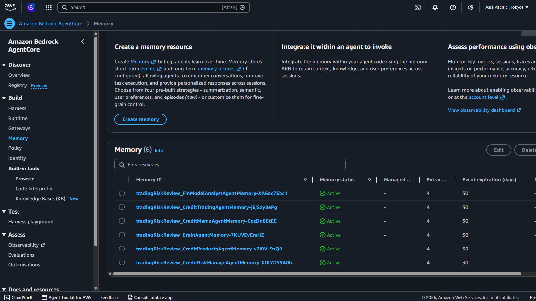Image resolution: width=536 pixels, height=301 pixels.
Task: Click the sidebar vertical scrollbar thumb
Action: [x=96, y=141]
